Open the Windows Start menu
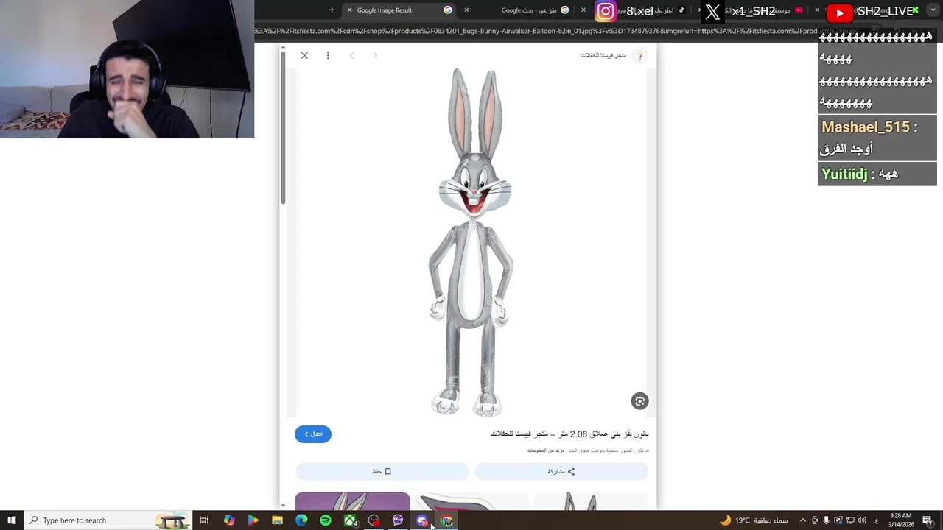The image size is (943, 530). pos(12,520)
